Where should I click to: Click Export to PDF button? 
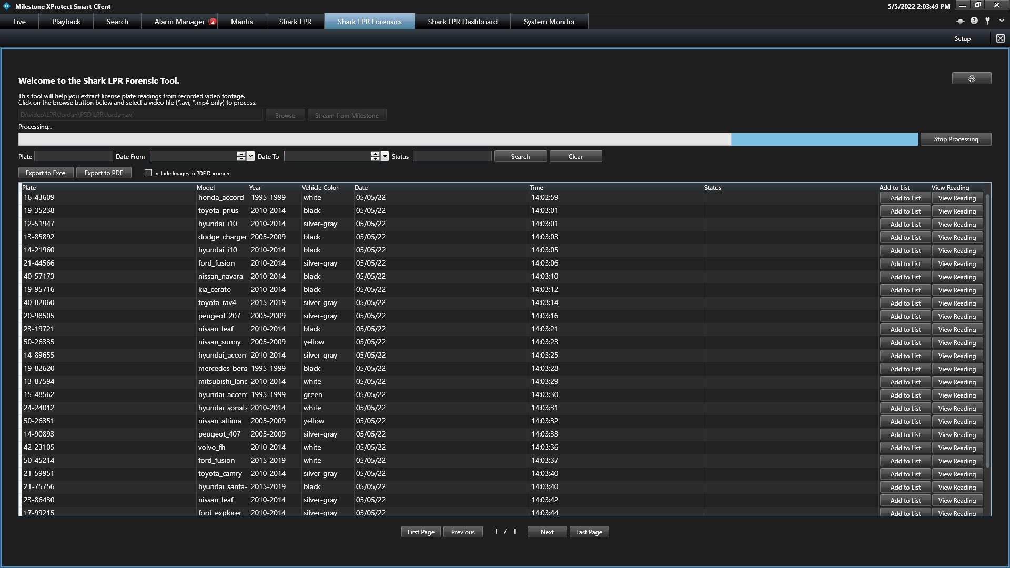coord(104,173)
